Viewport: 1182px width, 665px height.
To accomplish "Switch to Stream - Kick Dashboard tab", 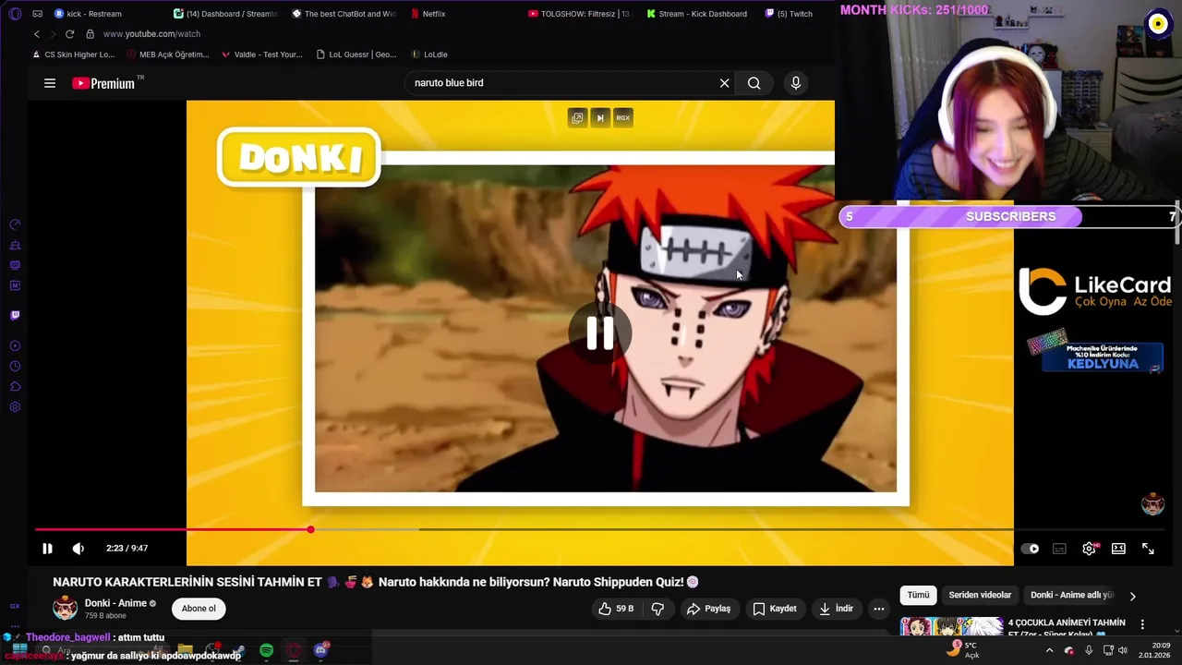I will coord(698,14).
